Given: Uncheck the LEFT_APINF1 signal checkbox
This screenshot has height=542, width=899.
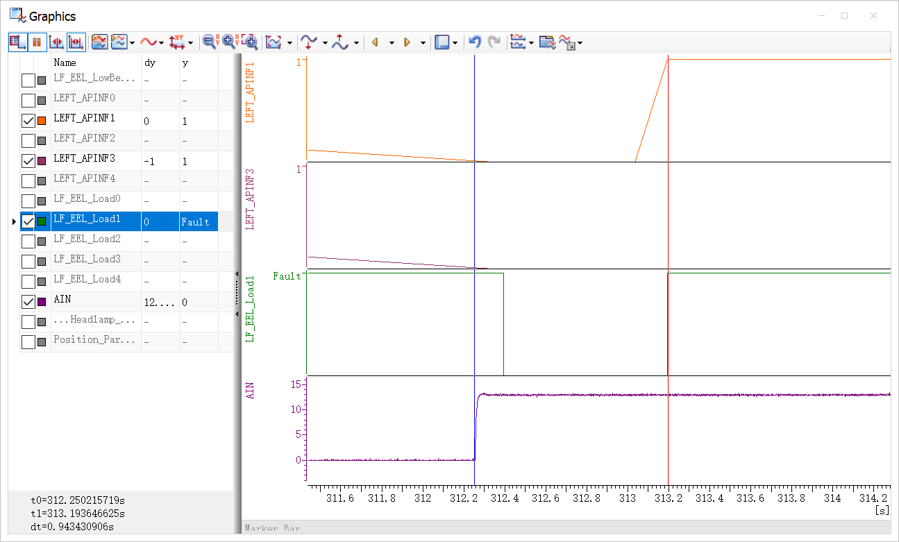Looking at the screenshot, I should coord(28,121).
